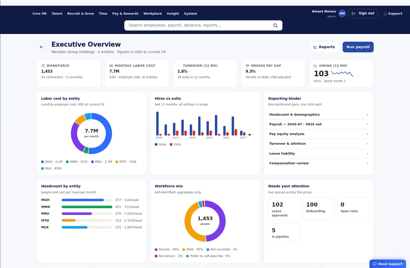
Task: Open Turnover & attrition report row
Action: 318,144
